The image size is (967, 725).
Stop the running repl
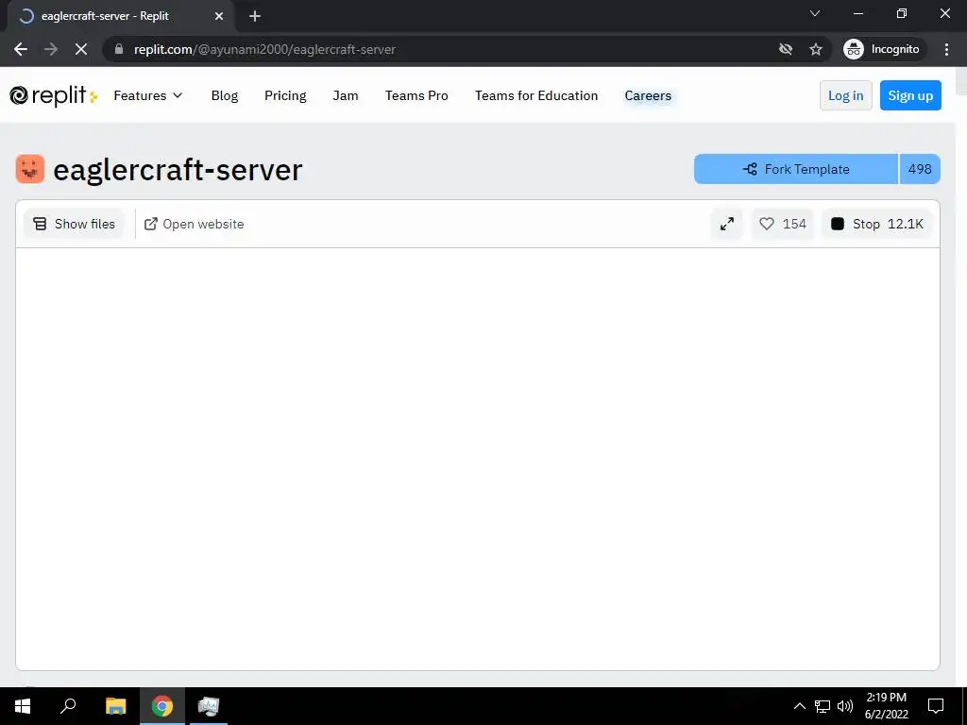point(877,224)
